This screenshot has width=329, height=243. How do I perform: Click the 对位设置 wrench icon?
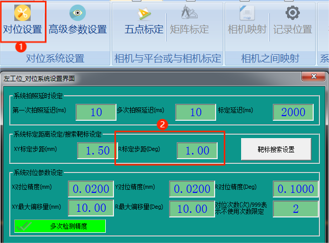(22, 12)
